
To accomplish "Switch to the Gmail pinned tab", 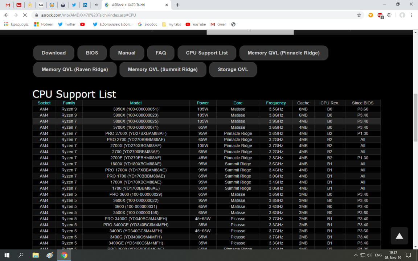I will tap(8, 5).
